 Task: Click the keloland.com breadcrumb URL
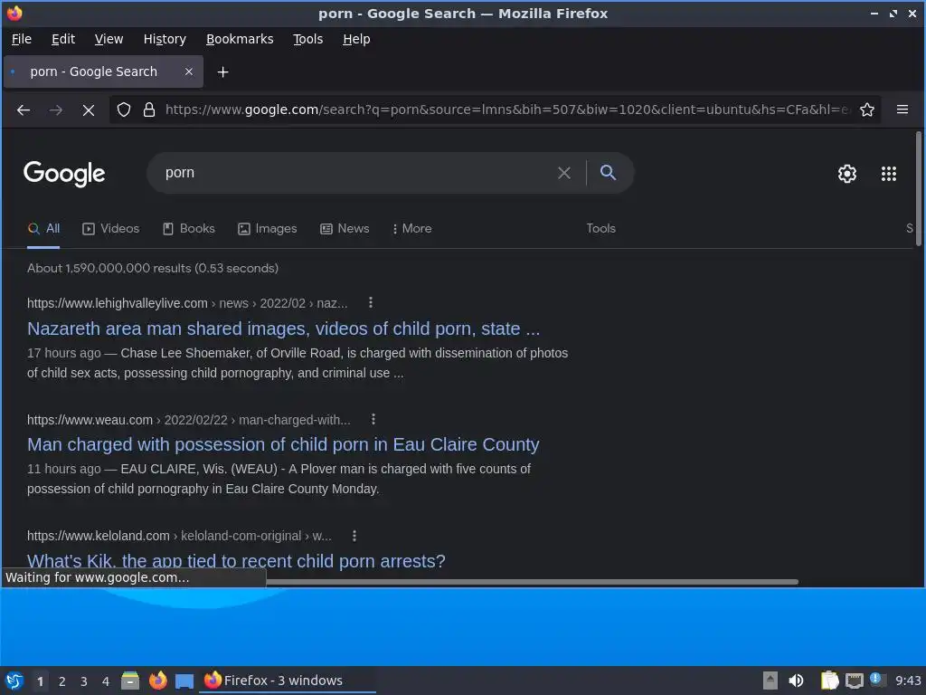click(180, 536)
